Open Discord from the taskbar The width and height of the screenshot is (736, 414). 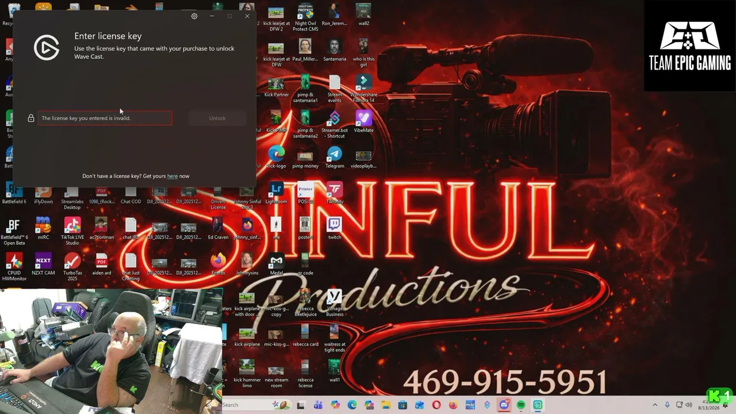(504, 405)
